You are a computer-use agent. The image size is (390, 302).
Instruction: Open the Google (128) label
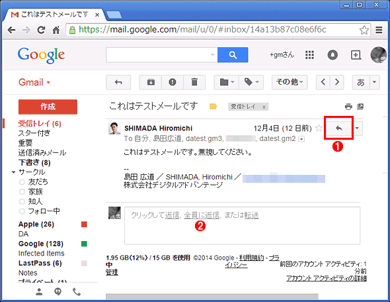click(41, 244)
